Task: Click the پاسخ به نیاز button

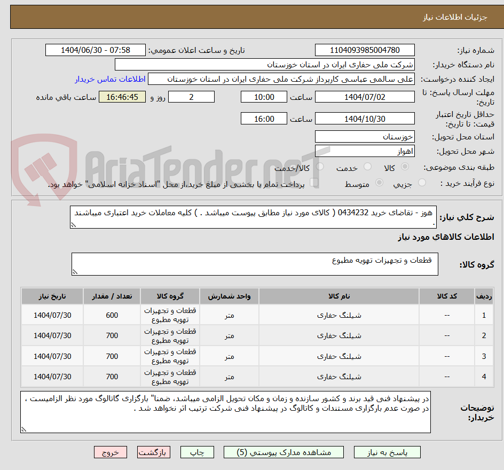Action: click(x=387, y=452)
